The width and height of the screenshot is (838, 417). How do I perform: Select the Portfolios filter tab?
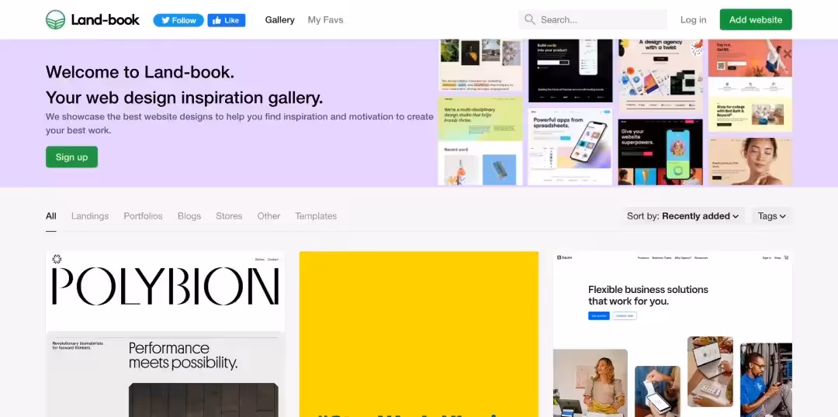coord(143,216)
